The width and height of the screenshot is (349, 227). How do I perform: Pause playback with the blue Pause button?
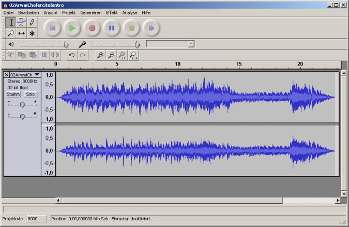[112, 28]
